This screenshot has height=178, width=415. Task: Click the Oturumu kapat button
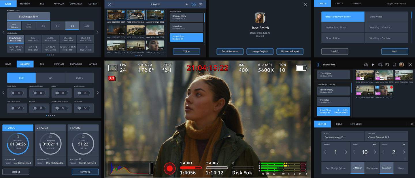point(290,51)
